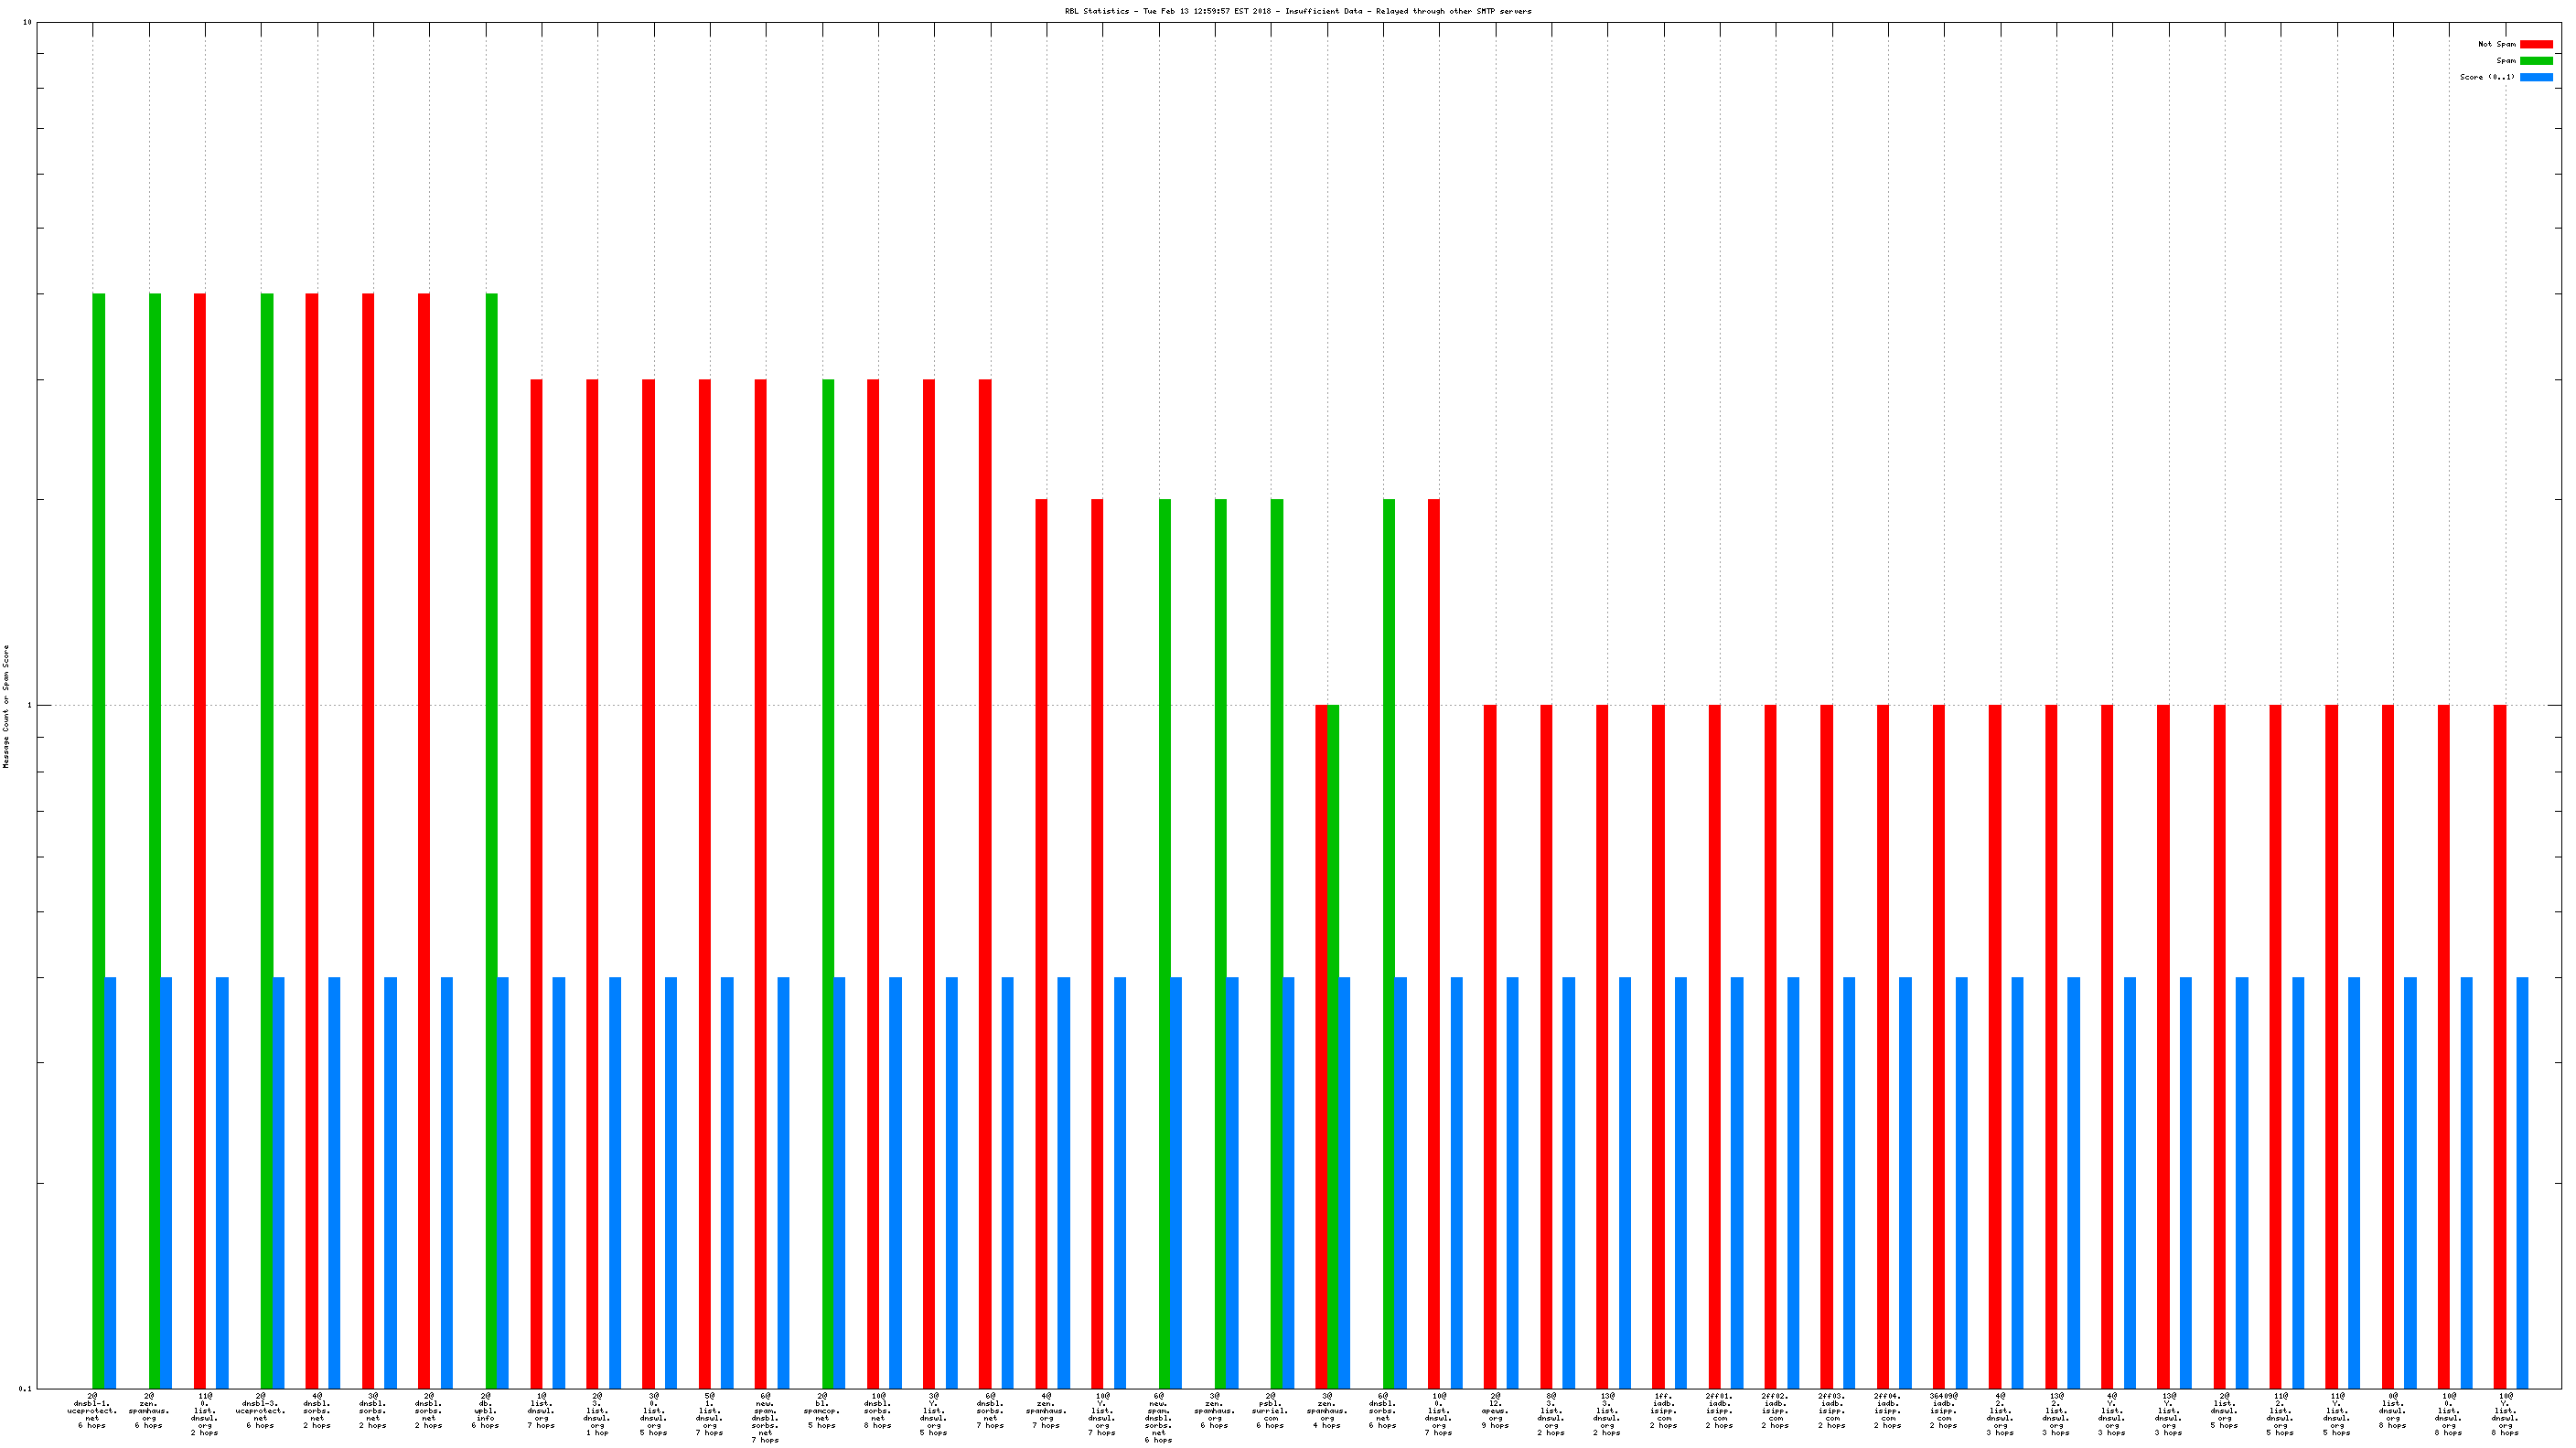Click the dnsbl-1.uceprotect.net x-axis label
This screenshot has height=1448, width=2576.
coord(92,1410)
